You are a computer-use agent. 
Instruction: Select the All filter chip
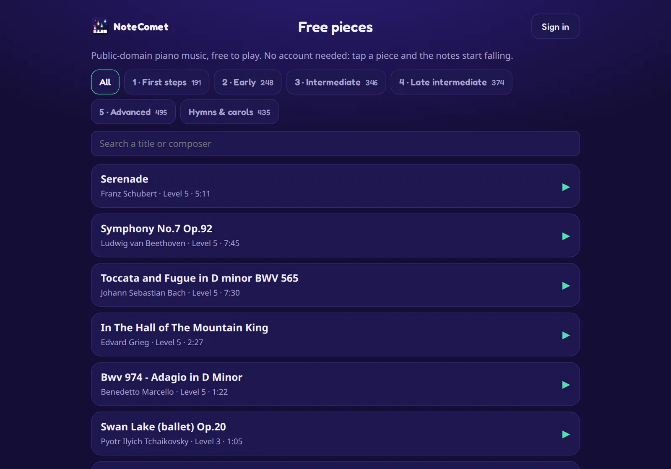(105, 82)
